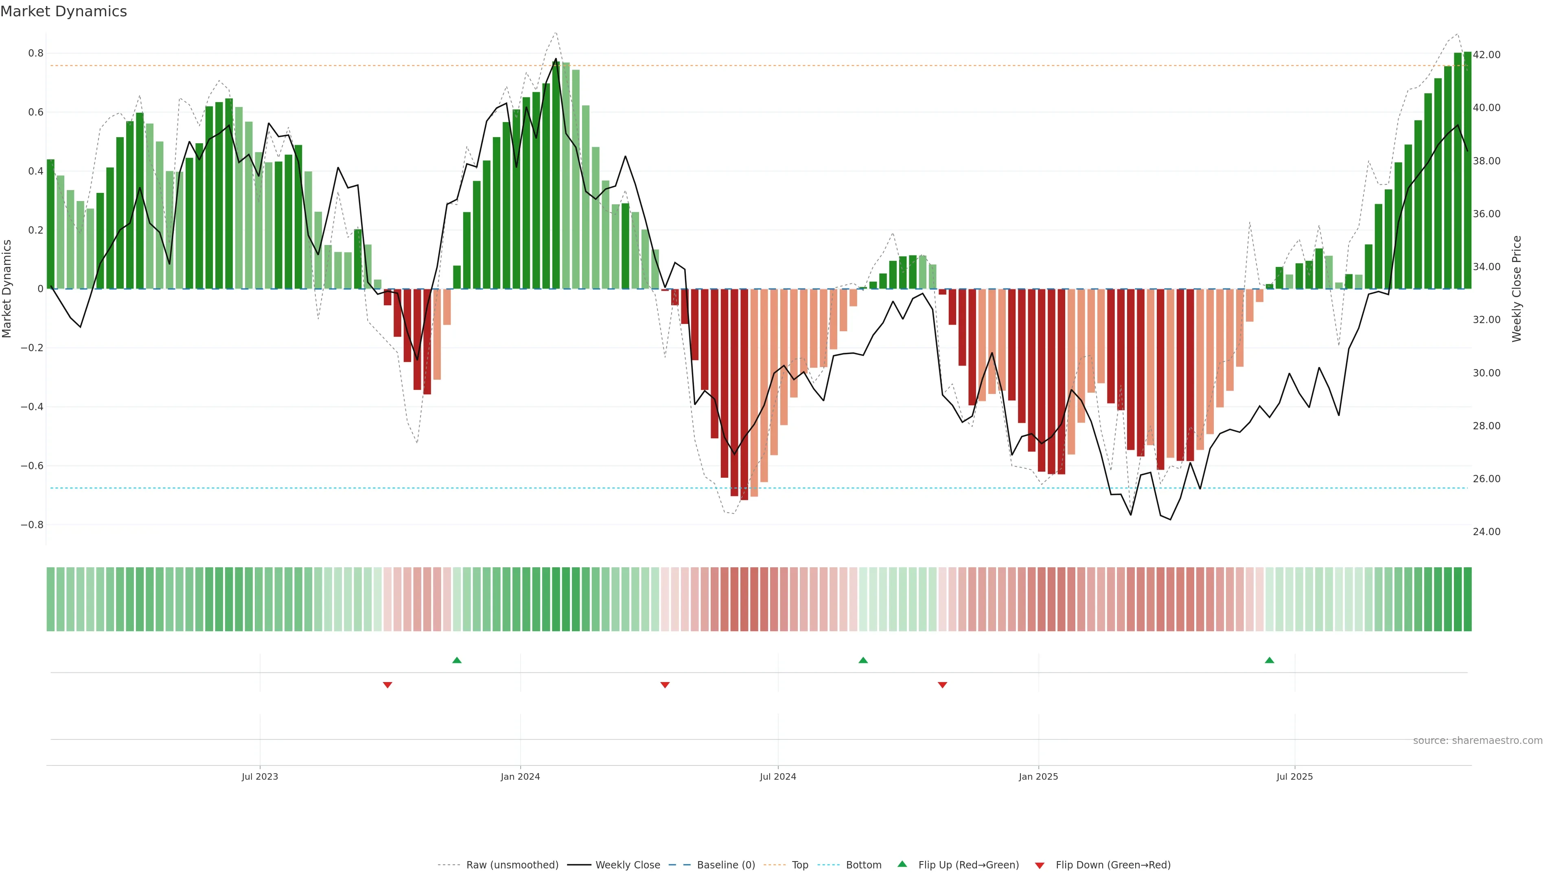Click the flip-down triangle near Nov 2024
The height and width of the screenshot is (879, 1563).
tap(942, 685)
